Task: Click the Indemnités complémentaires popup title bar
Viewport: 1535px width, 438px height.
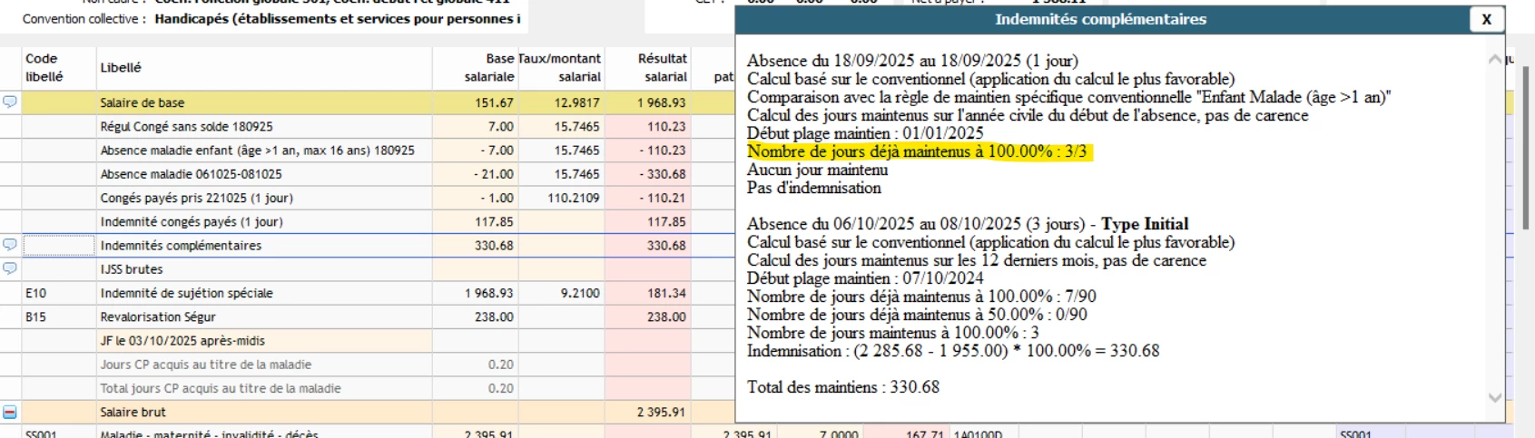Action: tap(1100, 19)
